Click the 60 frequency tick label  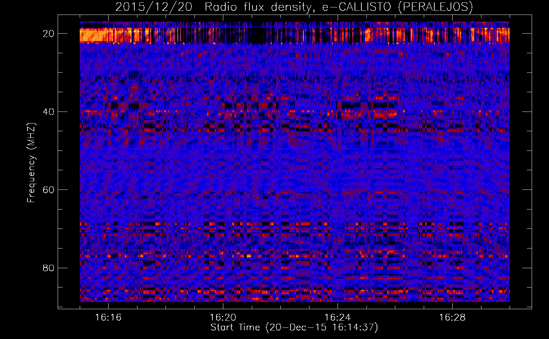point(49,190)
